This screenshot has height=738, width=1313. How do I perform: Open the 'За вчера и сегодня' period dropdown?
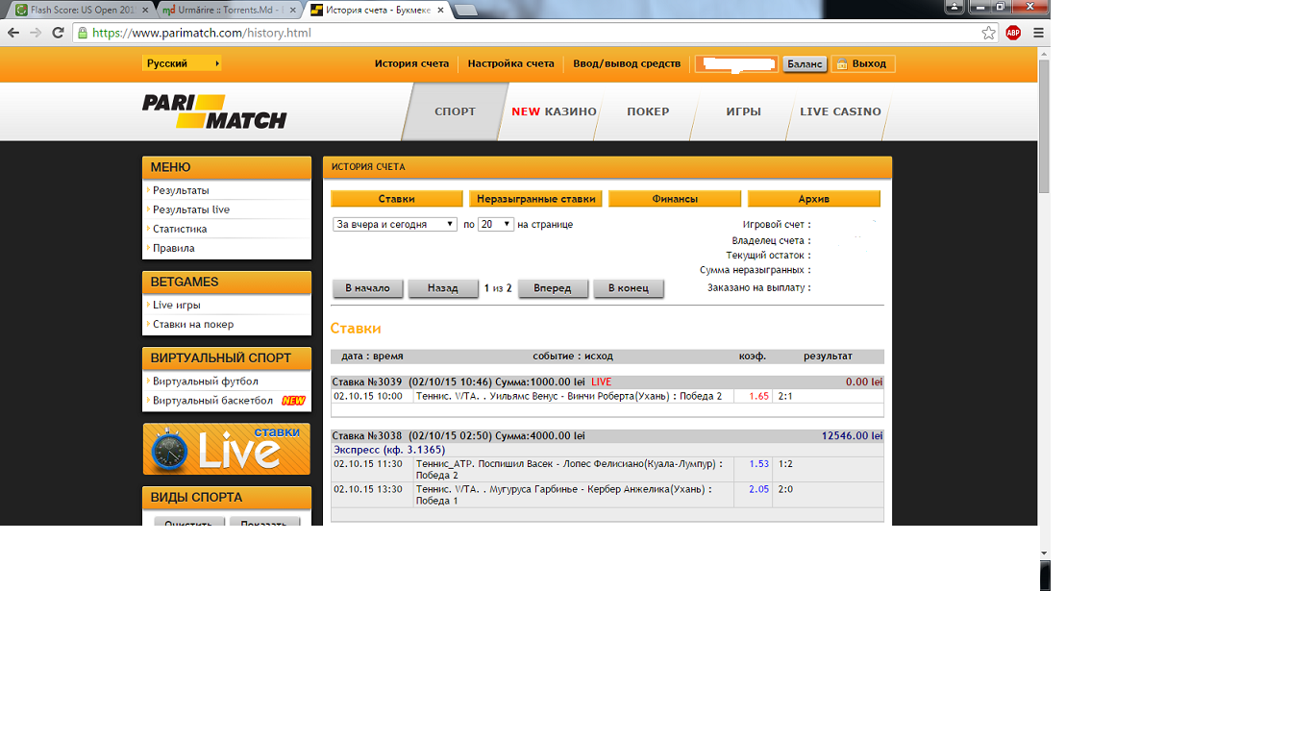[x=395, y=224]
